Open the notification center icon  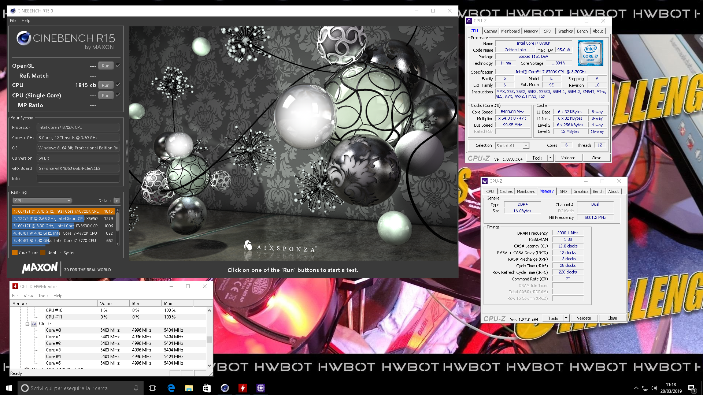point(692,388)
